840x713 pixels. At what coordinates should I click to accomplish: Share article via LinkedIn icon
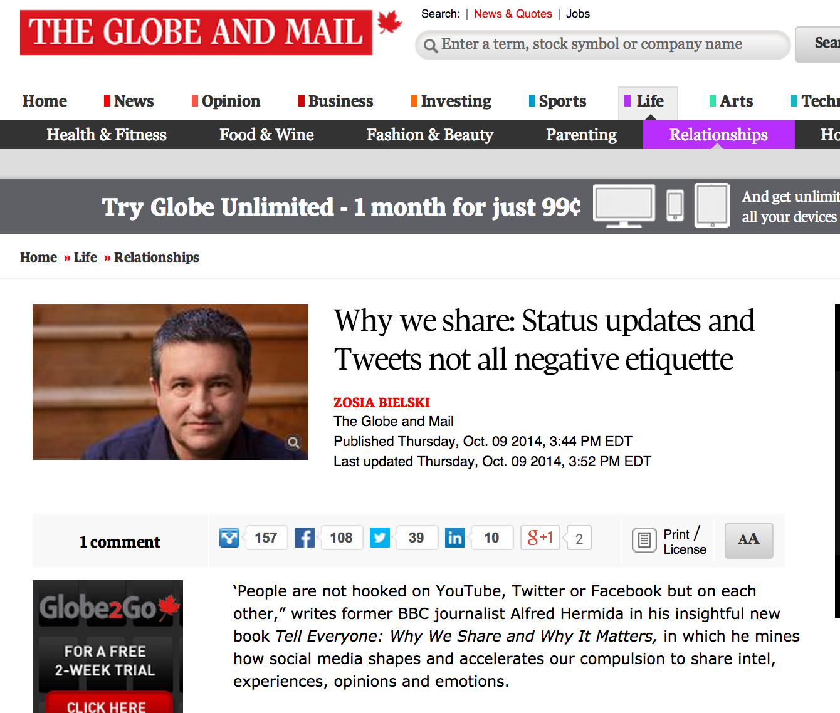click(455, 538)
